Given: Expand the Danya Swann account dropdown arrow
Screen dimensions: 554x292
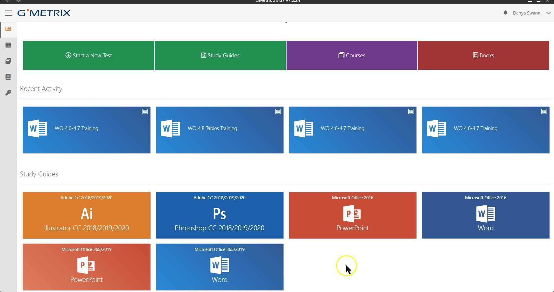Looking at the screenshot, I should [x=548, y=13].
